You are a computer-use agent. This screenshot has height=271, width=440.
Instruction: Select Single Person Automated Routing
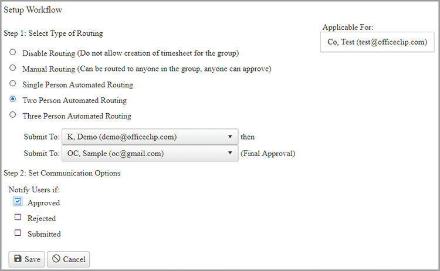[13, 84]
